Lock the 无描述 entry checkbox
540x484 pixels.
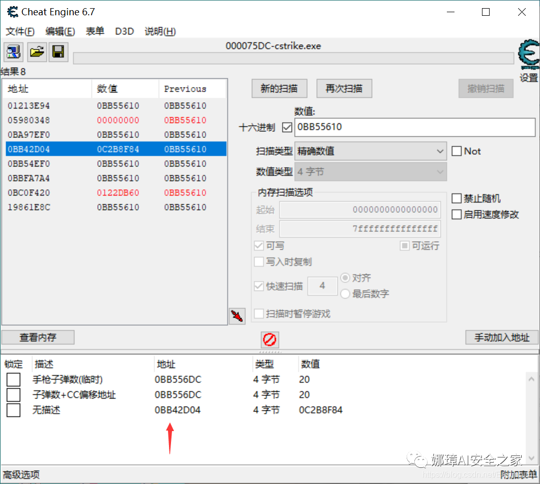[13, 410]
